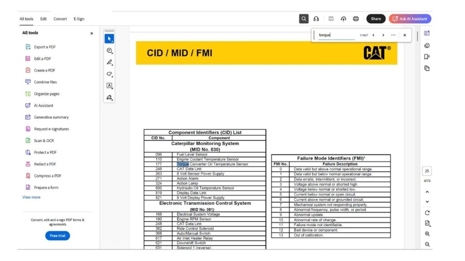Click the page number field showing 25

pos(427,171)
